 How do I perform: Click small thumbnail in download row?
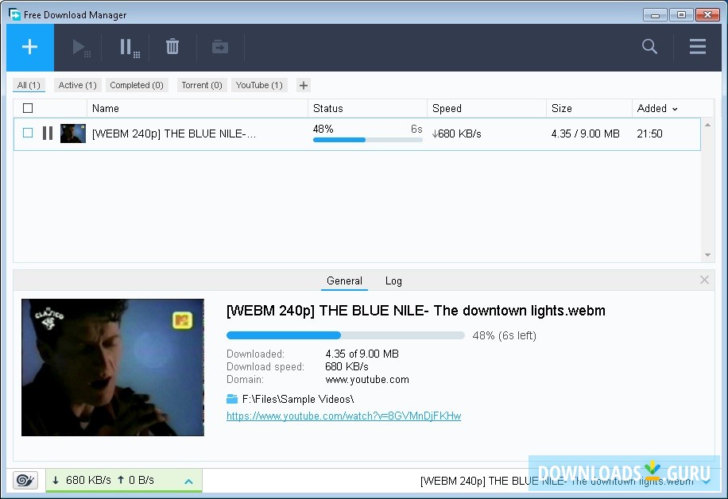tap(73, 133)
